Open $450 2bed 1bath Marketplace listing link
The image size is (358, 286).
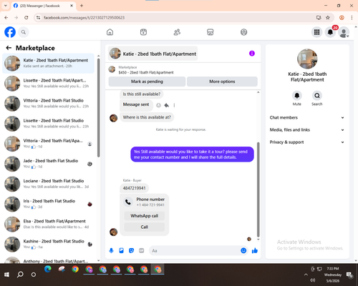point(146,72)
